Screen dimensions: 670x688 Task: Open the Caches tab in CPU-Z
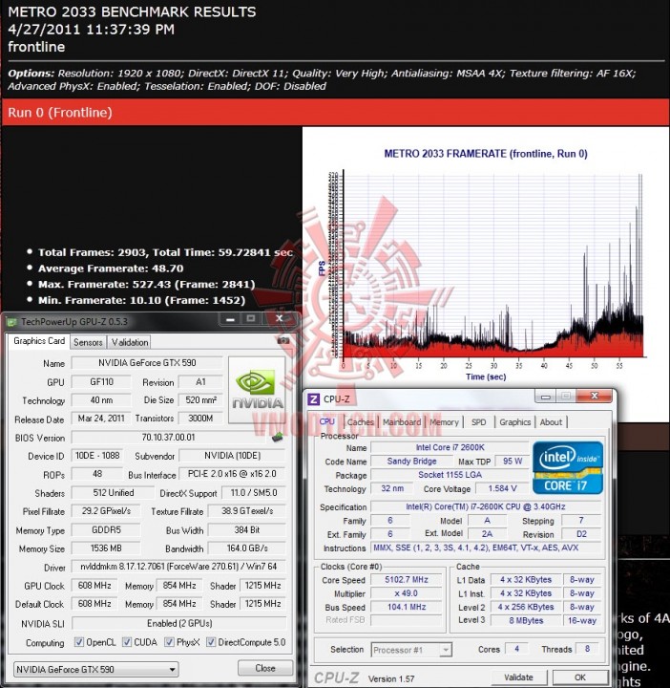click(x=360, y=422)
